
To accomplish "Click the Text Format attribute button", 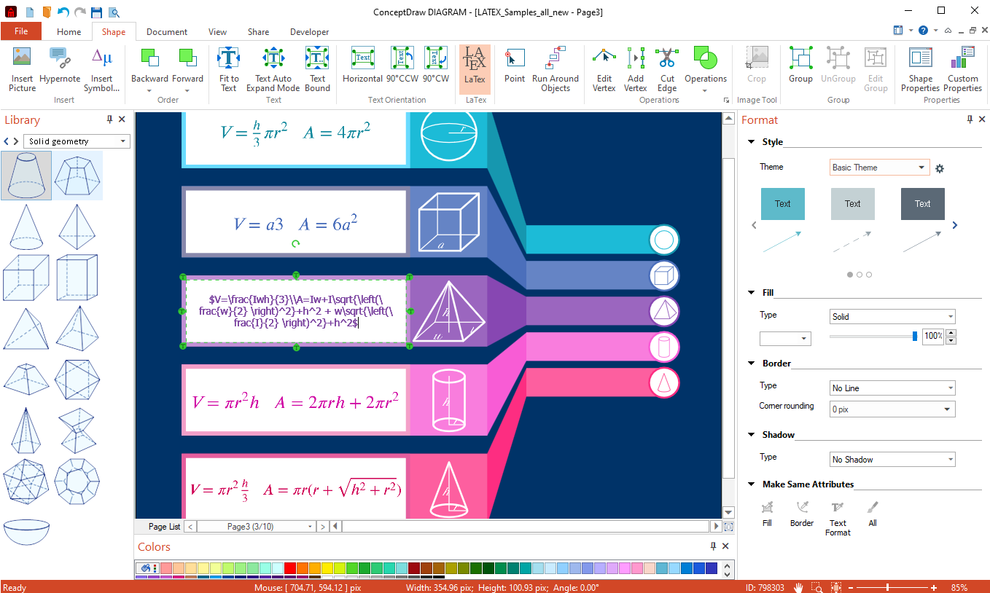I will 838,517.
